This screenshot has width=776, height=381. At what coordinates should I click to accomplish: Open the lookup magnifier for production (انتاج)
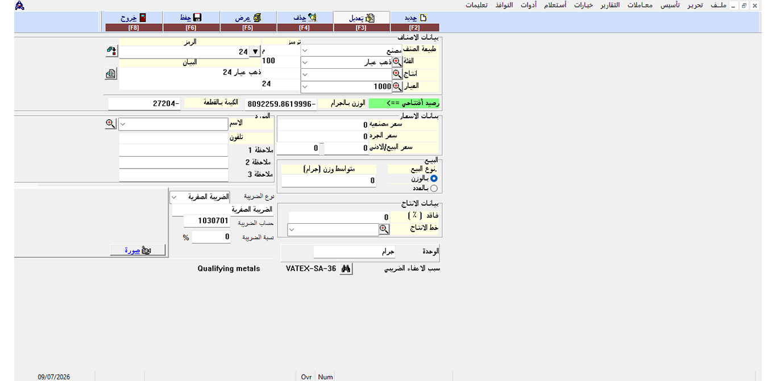coord(397,74)
